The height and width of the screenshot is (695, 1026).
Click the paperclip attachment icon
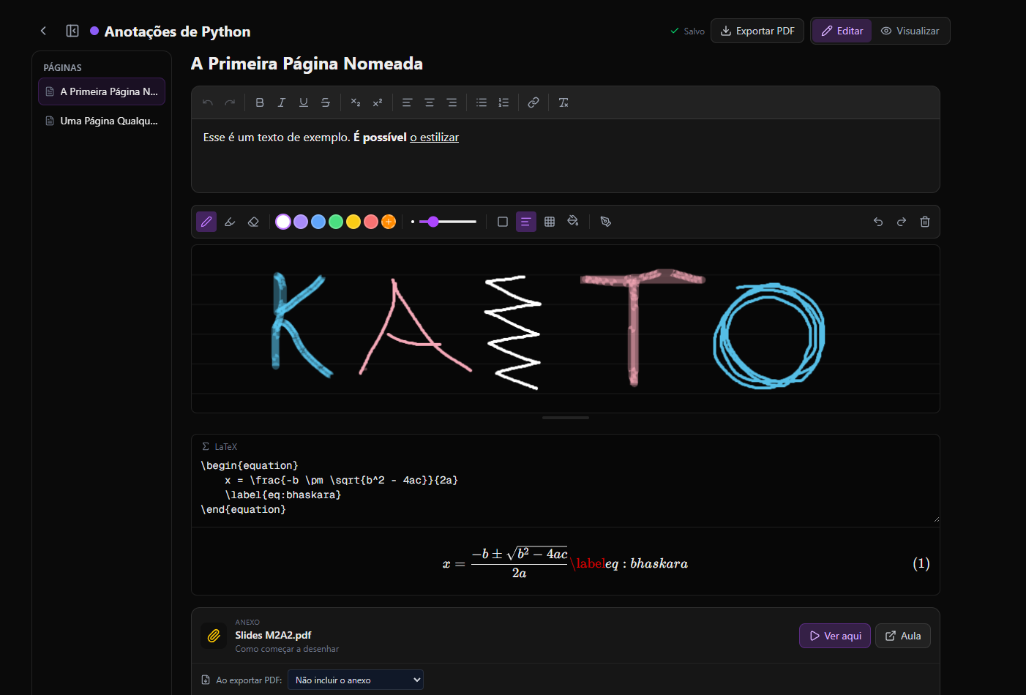(x=214, y=636)
